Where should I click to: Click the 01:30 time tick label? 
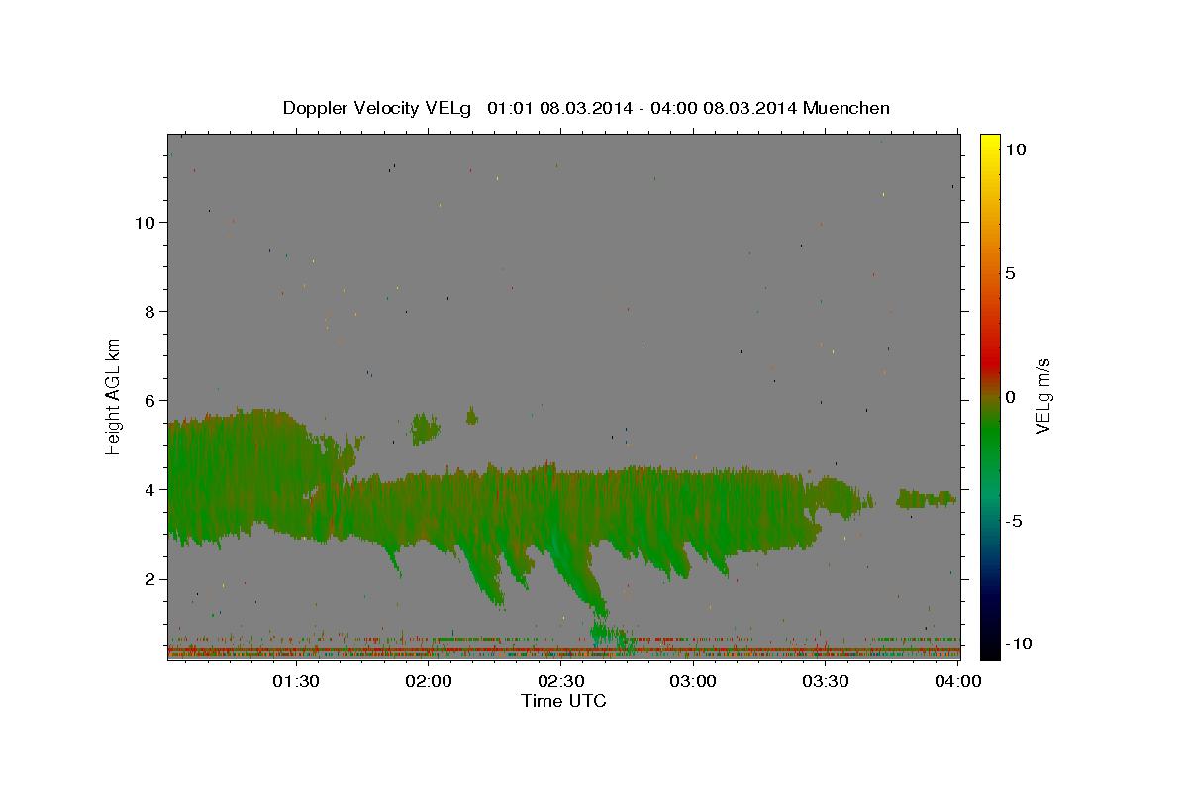tap(295, 681)
